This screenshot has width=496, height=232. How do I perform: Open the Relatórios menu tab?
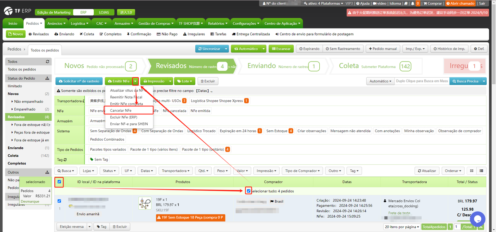tap(217, 24)
